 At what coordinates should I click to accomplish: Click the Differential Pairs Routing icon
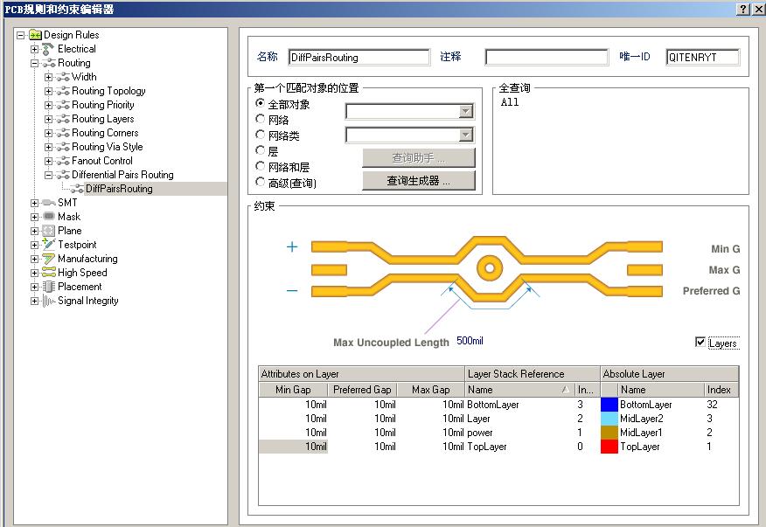pyautogui.click(x=63, y=175)
